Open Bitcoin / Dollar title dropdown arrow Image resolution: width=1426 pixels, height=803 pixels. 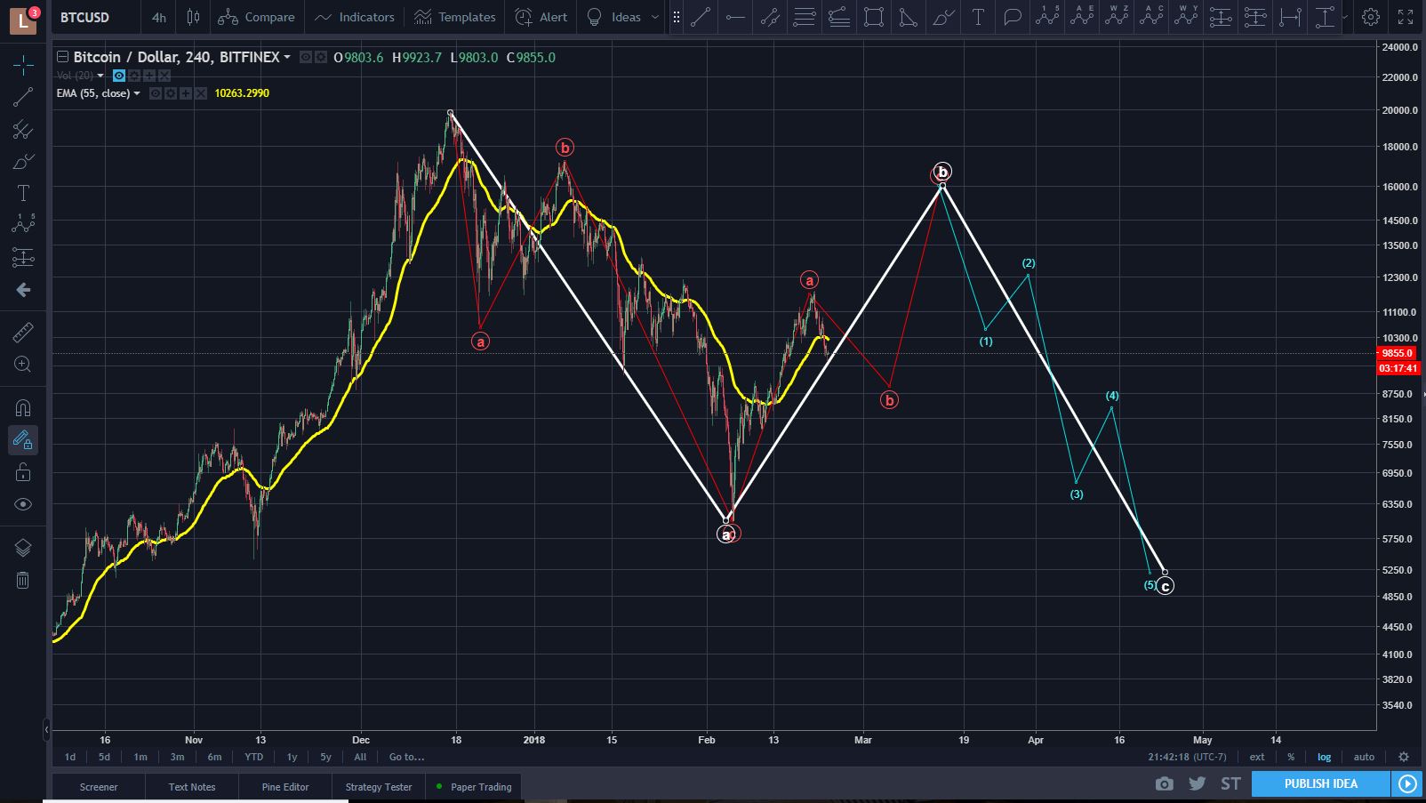[287, 57]
